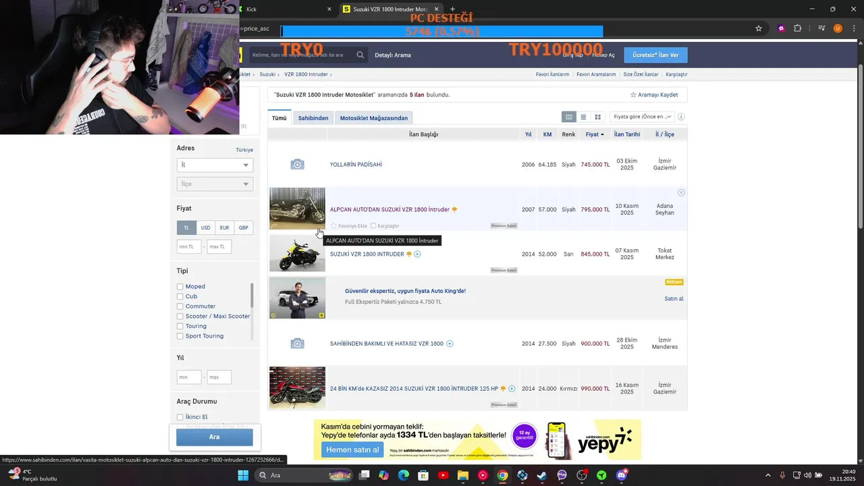Screen dimensions: 864x486
Task: Open YouTube from the taskbar
Action: click(x=443, y=475)
